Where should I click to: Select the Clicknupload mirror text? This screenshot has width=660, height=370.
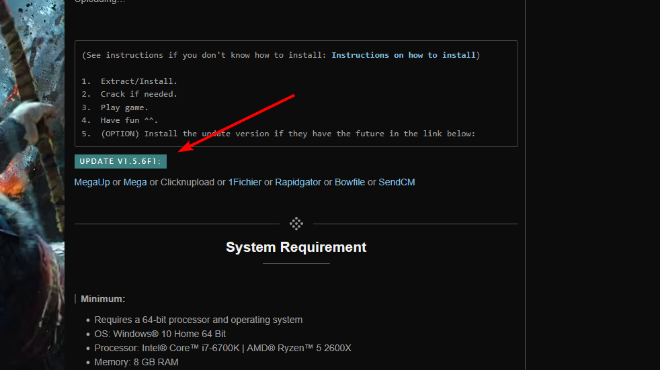click(188, 182)
